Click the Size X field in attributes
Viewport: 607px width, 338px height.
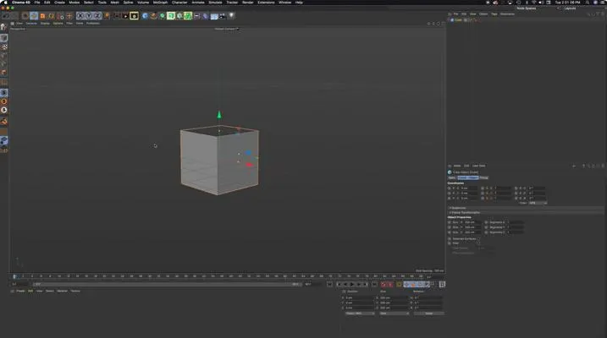(472, 222)
